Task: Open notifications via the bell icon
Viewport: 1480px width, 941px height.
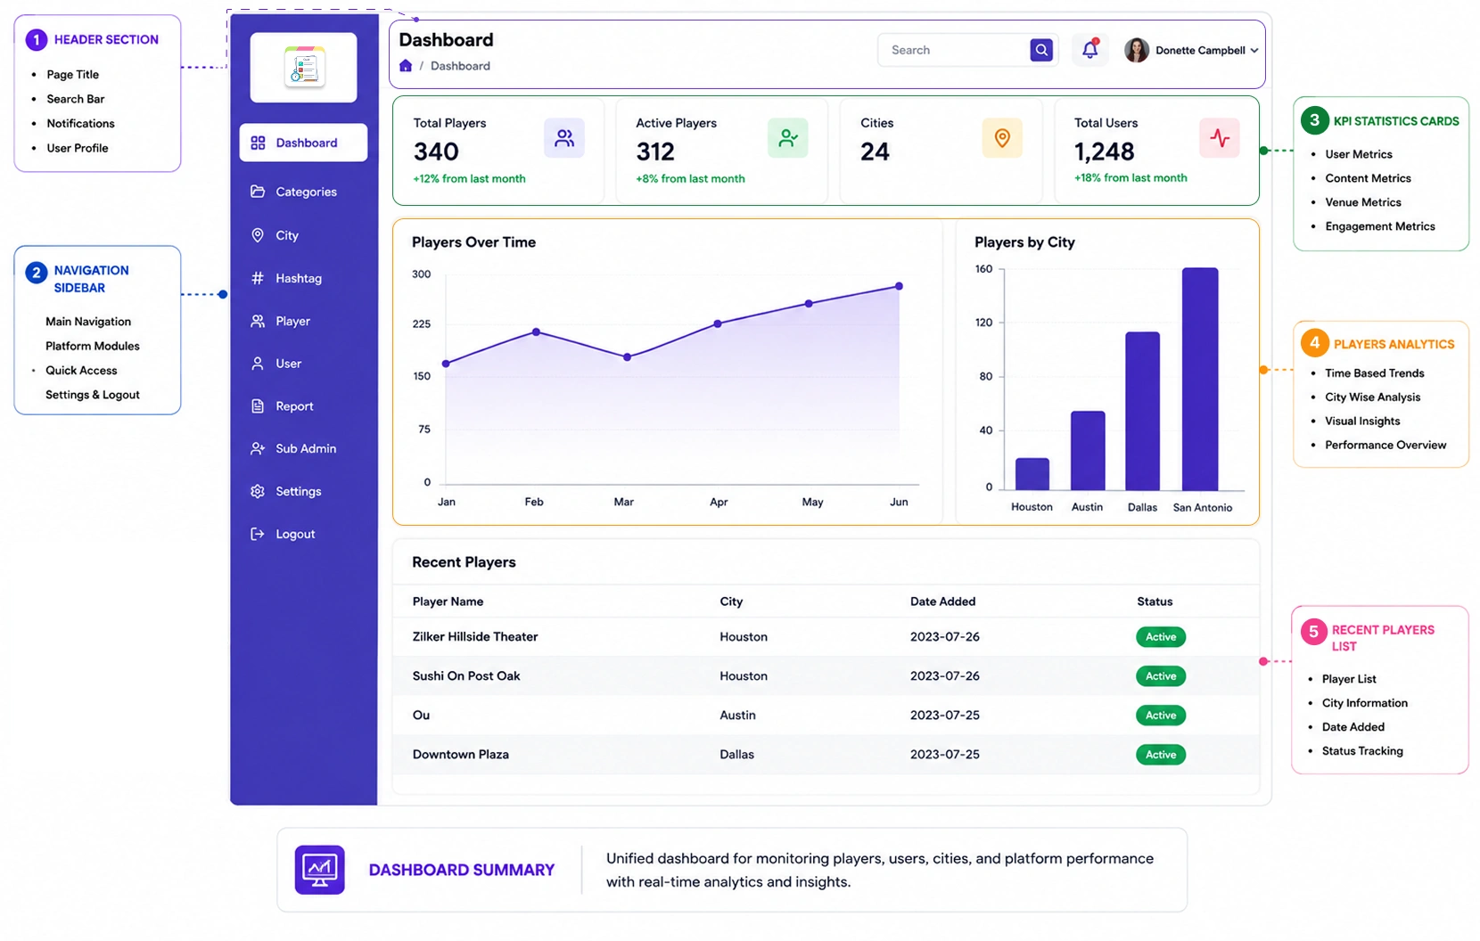Action: [1089, 50]
